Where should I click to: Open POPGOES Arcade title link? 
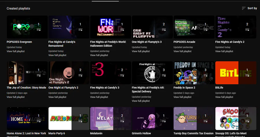184,42
